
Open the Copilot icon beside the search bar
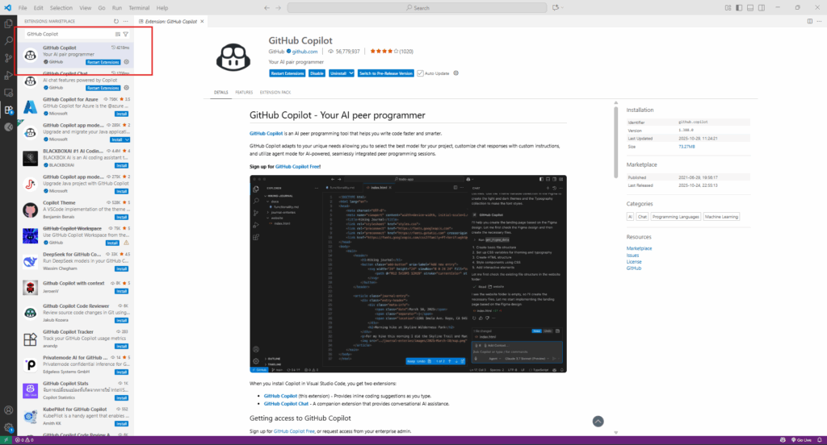coord(556,8)
